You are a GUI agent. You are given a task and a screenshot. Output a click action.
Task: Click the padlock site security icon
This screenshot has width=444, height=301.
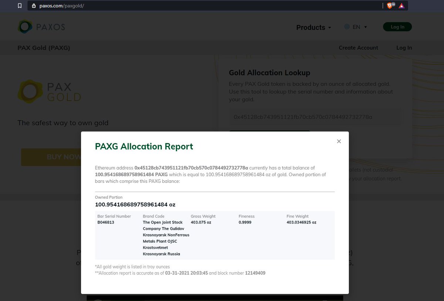coord(34,6)
